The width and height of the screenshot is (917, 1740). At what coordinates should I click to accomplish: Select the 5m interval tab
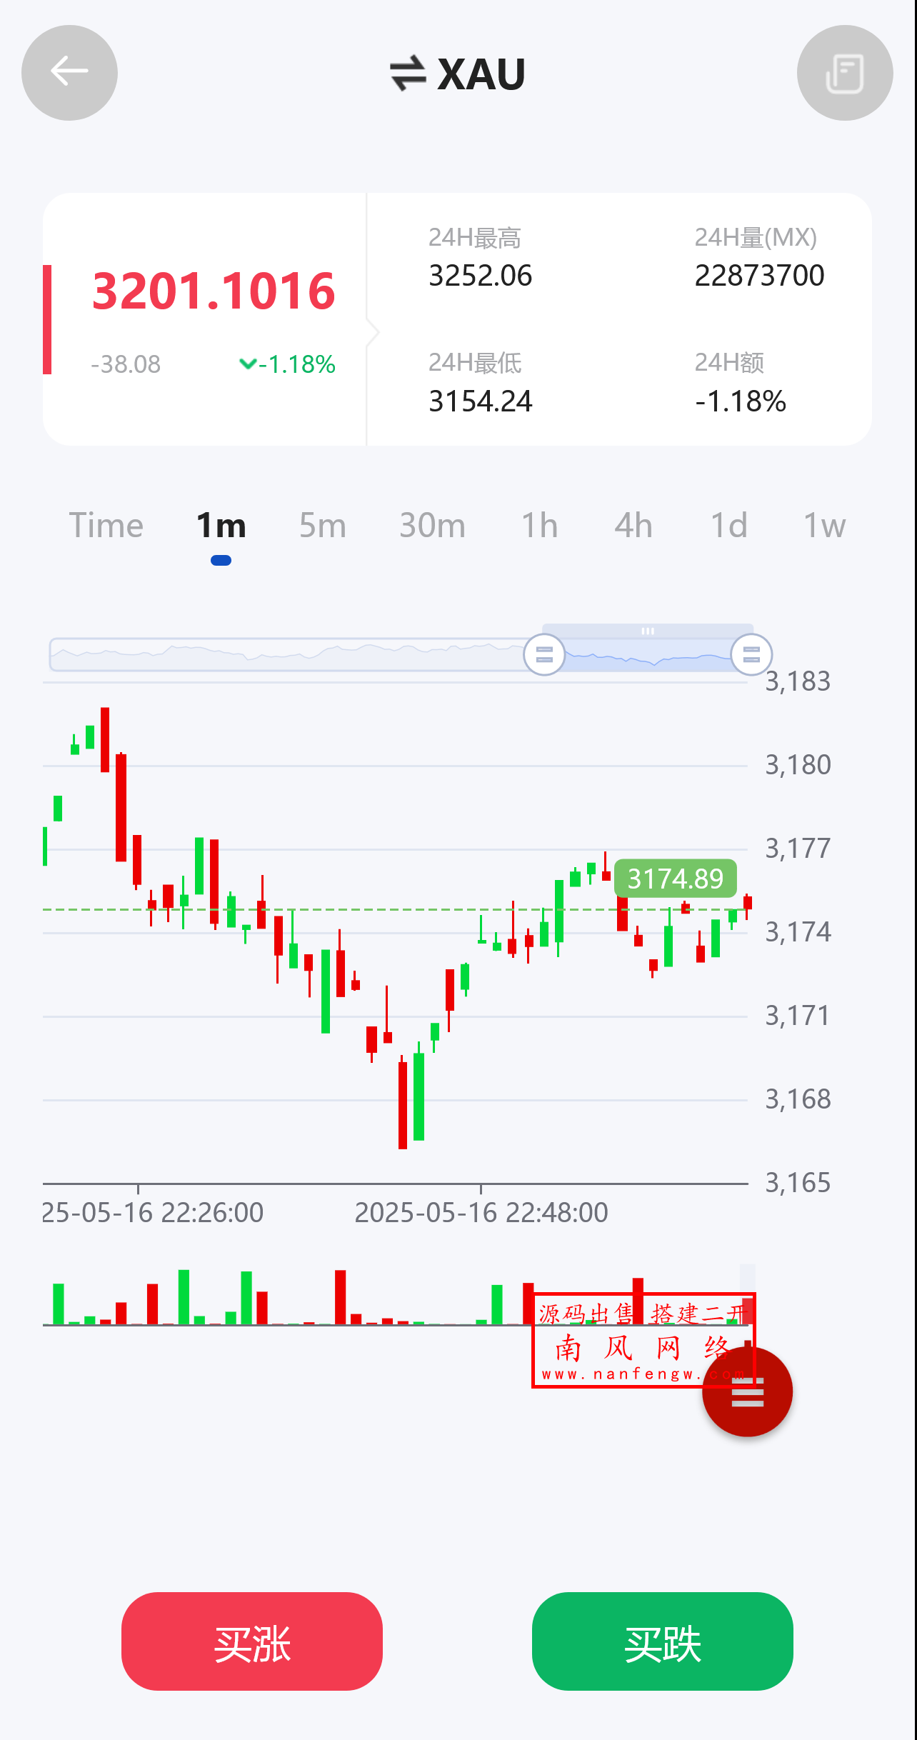pos(322,526)
